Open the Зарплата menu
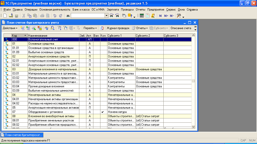 point(113,10)
